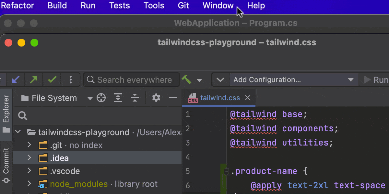Hide the File System panel with the minus
The width and height of the screenshot is (389, 194).
173,98
